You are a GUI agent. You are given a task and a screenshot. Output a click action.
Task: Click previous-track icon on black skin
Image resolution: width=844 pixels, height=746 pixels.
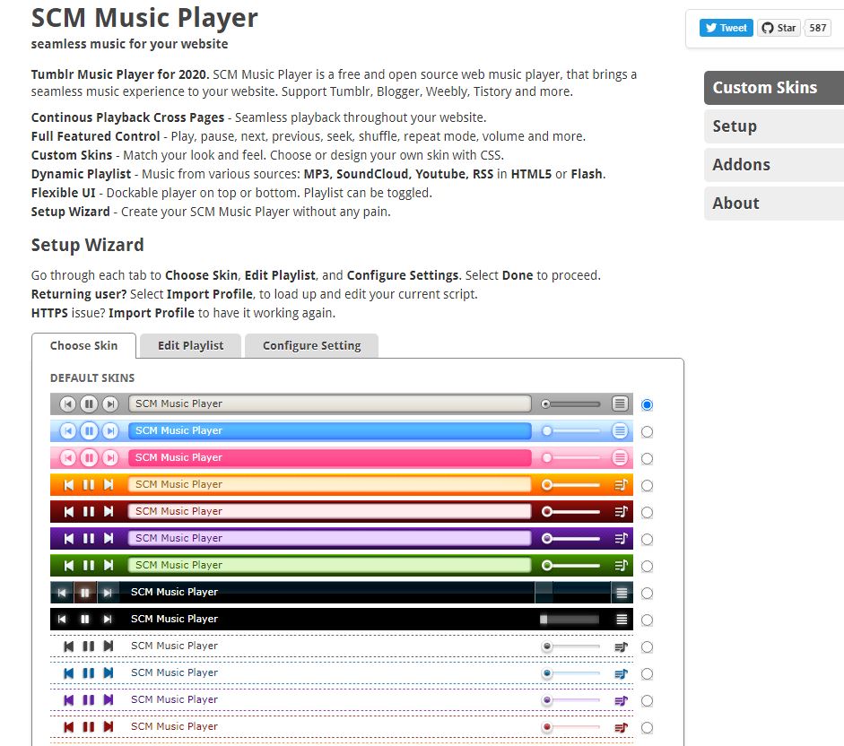(x=62, y=619)
